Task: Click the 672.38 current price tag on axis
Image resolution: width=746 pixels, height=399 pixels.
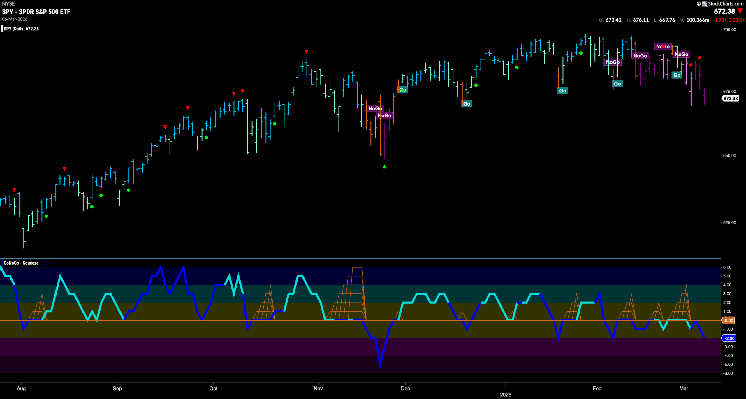Action: 731,99
